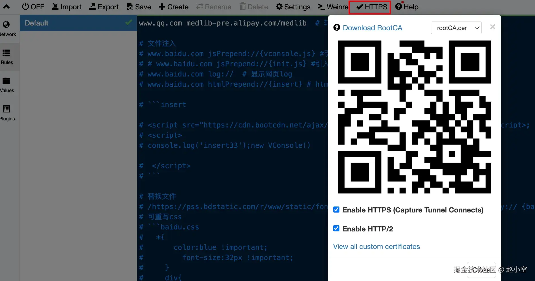Image resolution: width=535 pixels, height=281 pixels.
Task: Create a new rule group
Action: (x=173, y=7)
